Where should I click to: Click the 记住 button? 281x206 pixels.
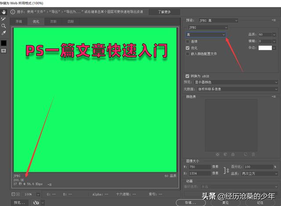point(260,203)
